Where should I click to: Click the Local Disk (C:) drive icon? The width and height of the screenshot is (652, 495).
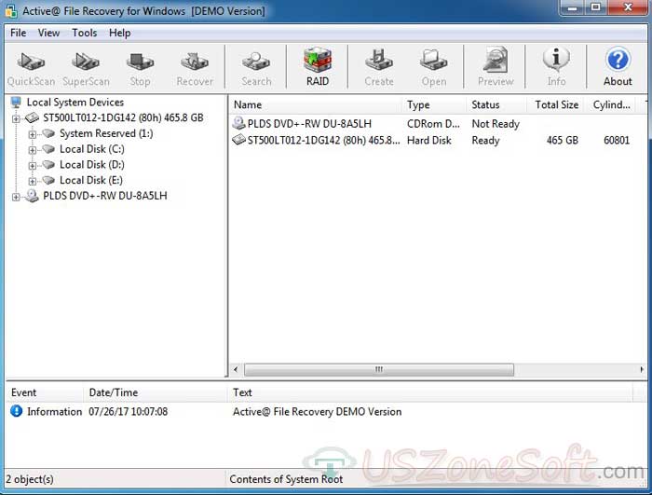point(48,149)
